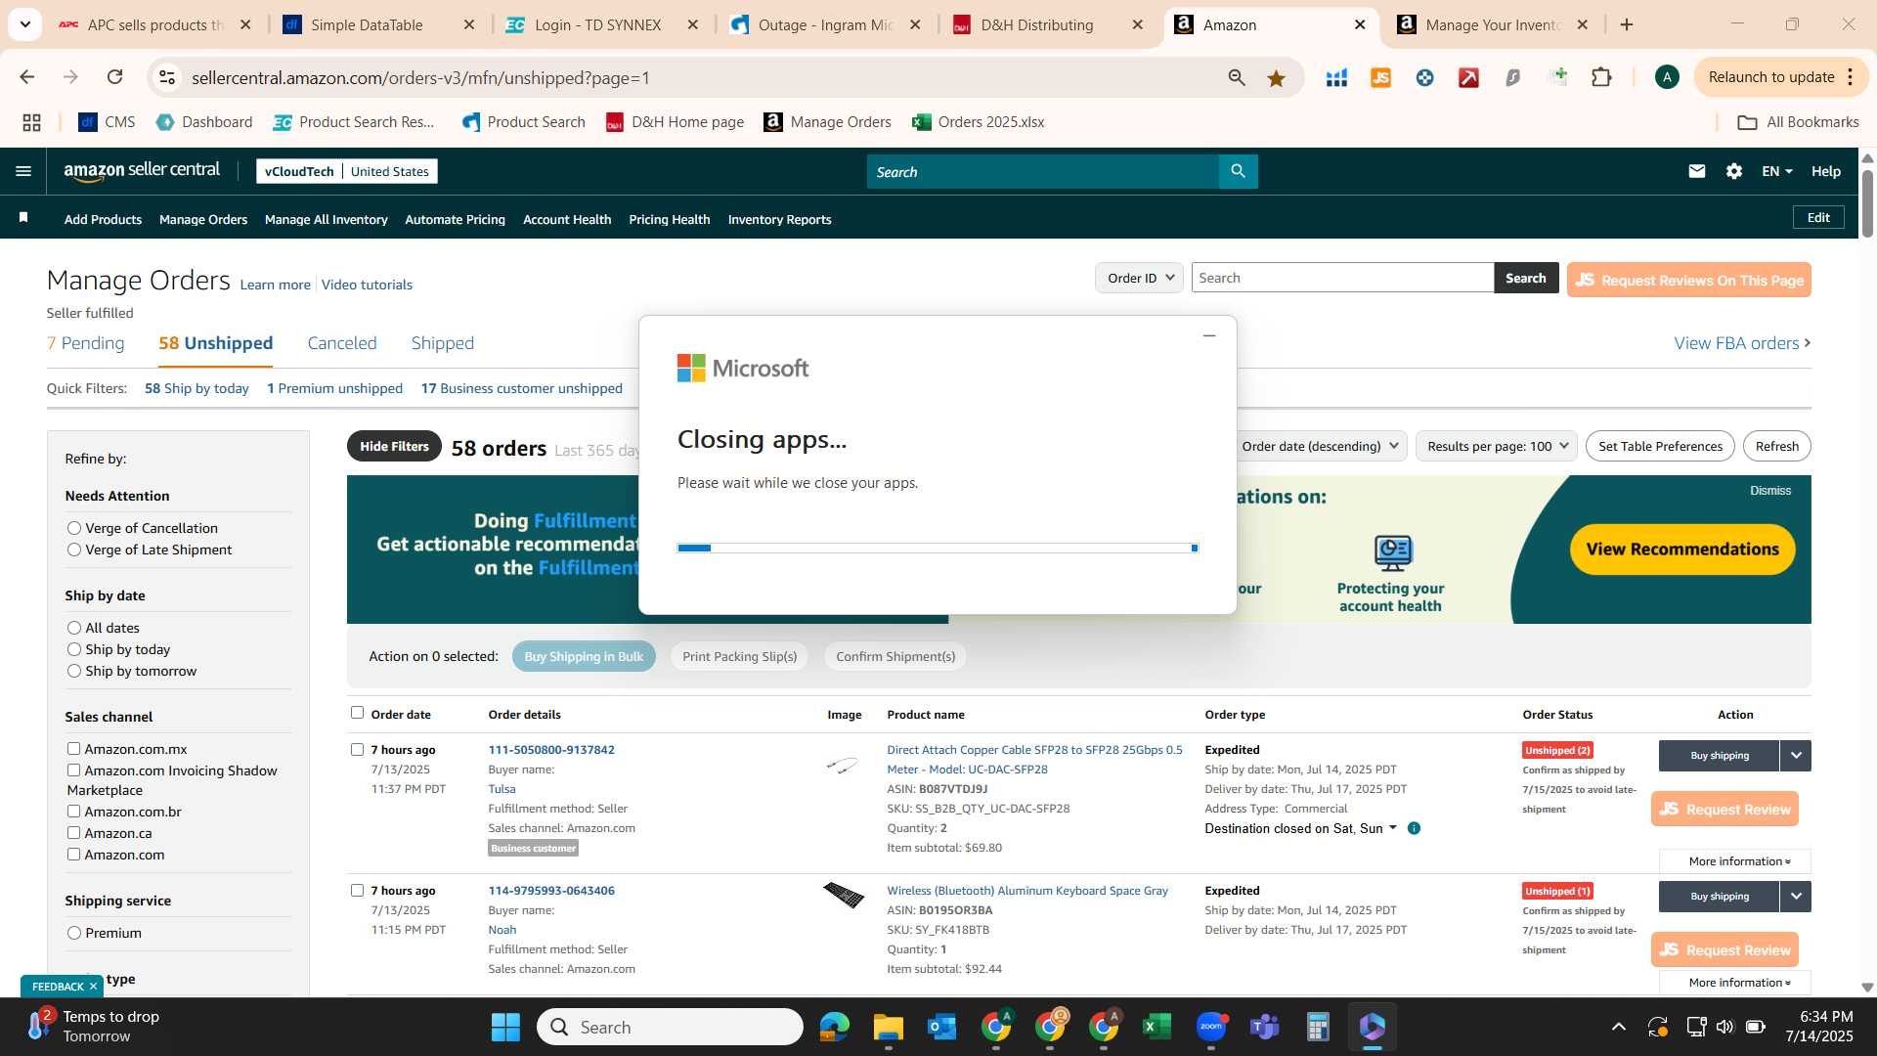
Task: Open the Windows Start button
Action: click(505, 1027)
